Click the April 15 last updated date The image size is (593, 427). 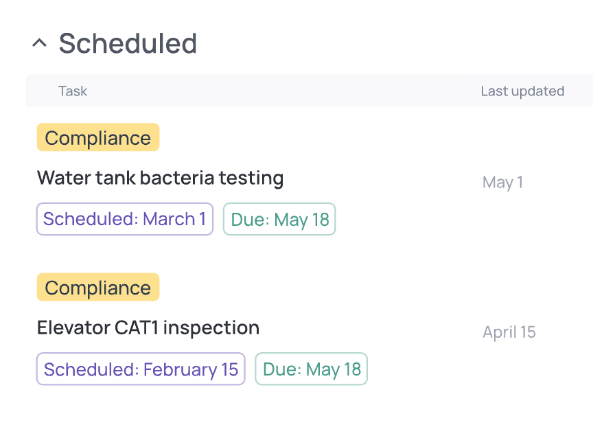(x=509, y=332)
